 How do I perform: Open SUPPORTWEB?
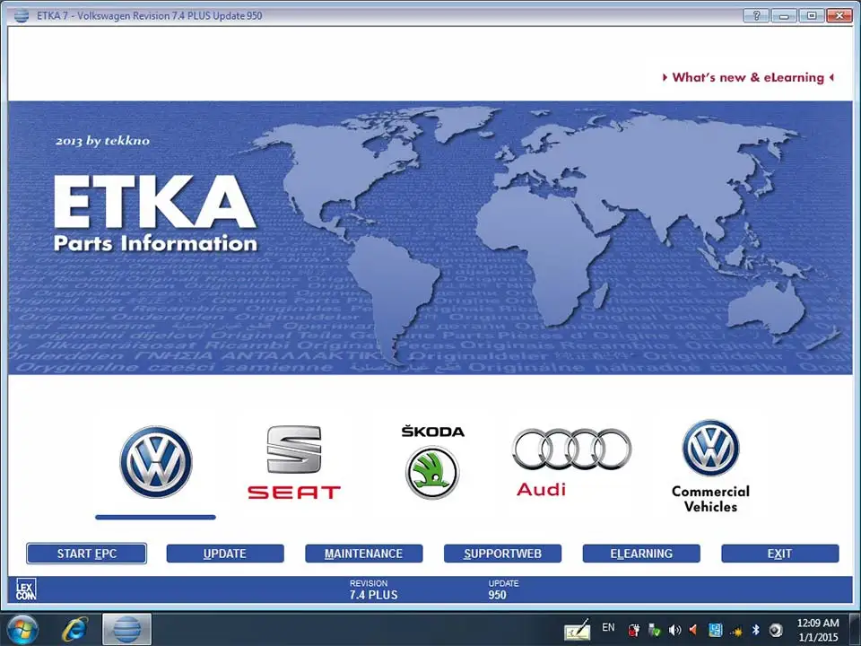point(502,554)
